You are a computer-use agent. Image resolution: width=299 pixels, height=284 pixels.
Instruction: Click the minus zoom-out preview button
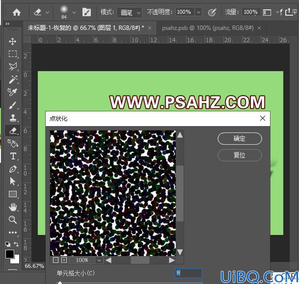[55, 260]
